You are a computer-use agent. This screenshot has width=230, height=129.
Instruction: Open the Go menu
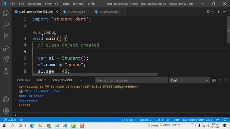point(57,4)
